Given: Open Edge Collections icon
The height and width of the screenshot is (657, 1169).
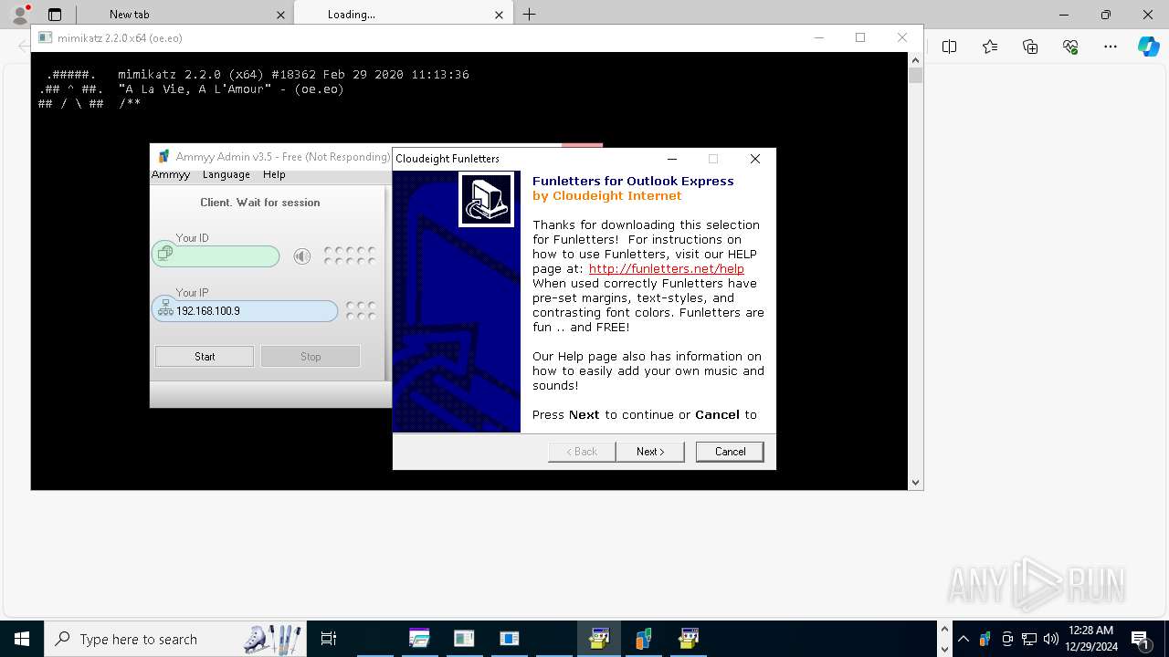Looking at the screenshot, I should point(1030,47).
